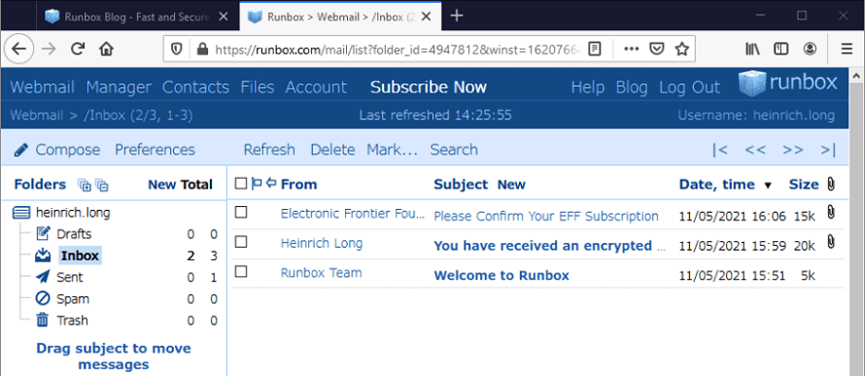Open Preferences

(155, 150)
